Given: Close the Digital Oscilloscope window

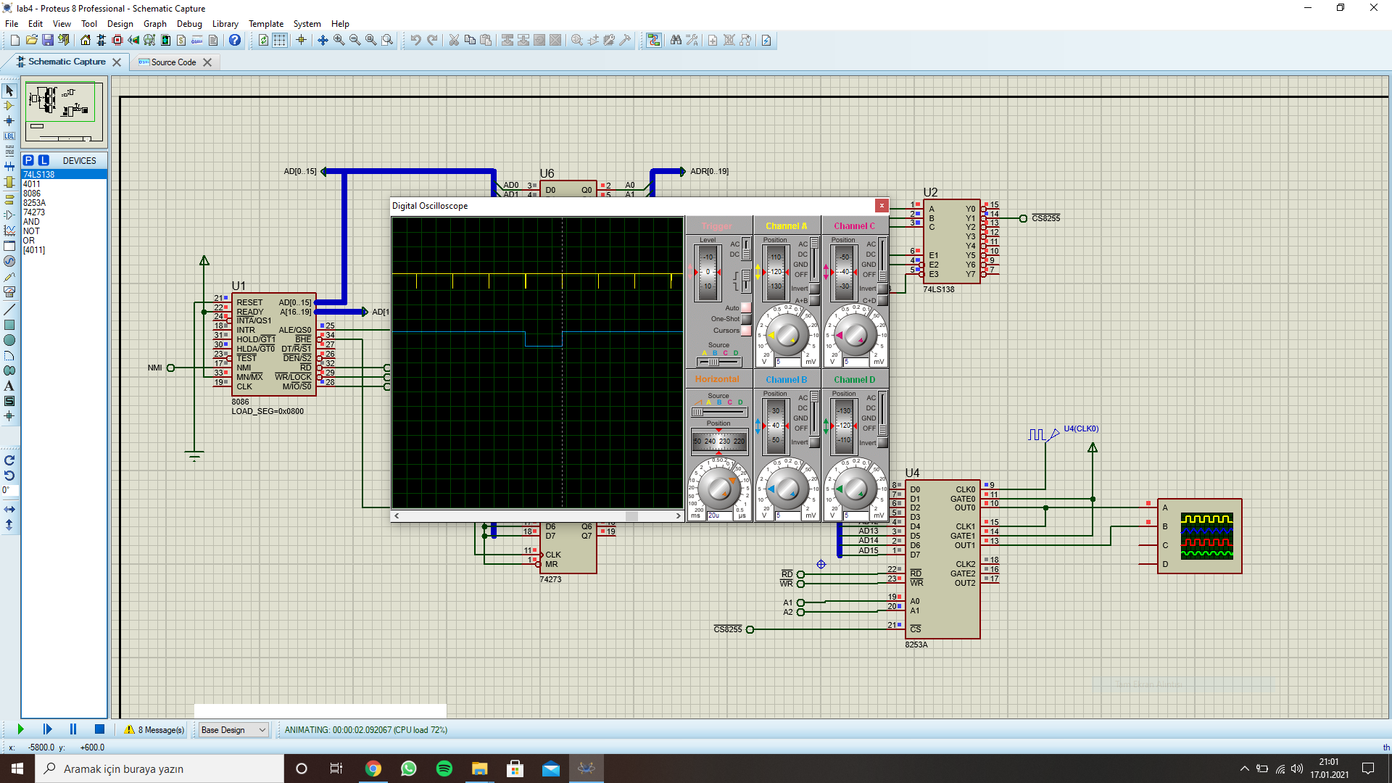Looking at the screenshot, I should pyautogui.click(x=882, y=206).
